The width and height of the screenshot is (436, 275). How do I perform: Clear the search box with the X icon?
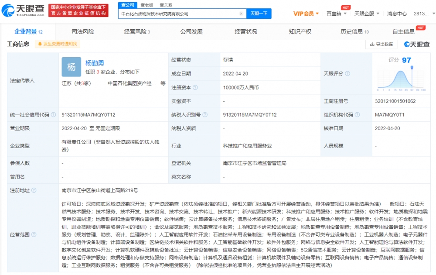pyautogui.click(x=241, y=14)
